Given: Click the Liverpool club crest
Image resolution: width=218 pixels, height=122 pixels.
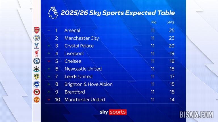Looking at the screenshot, I should pyautogui.click(x=37, y=53).
